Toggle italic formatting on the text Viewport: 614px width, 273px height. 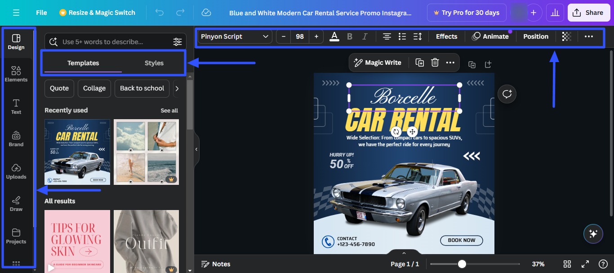pyautogui.click(x=365, y=36)
